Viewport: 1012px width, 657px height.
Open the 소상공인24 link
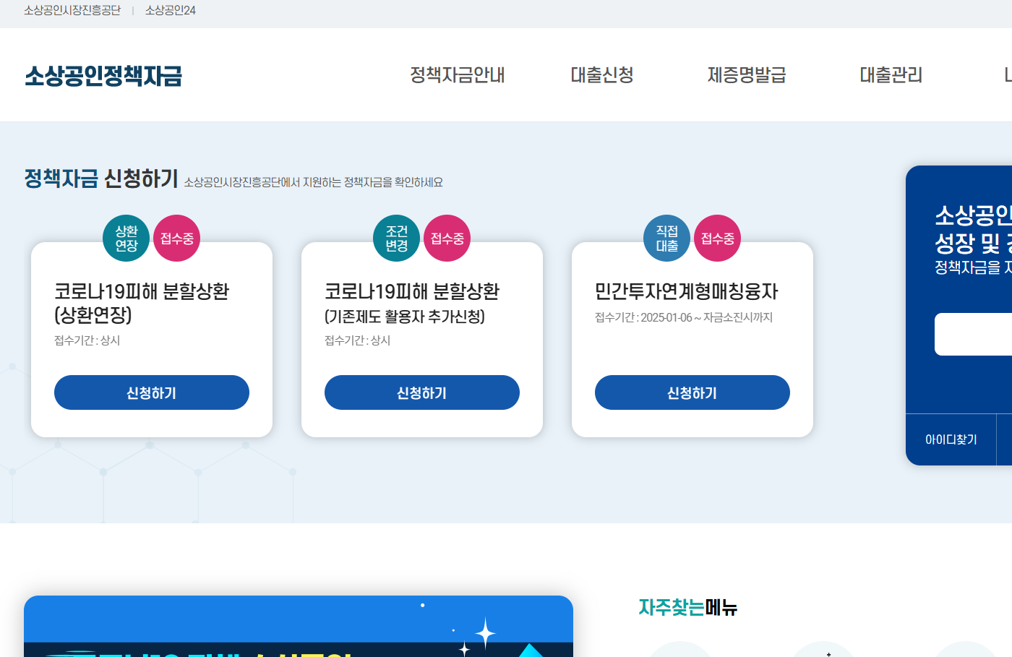169,11
